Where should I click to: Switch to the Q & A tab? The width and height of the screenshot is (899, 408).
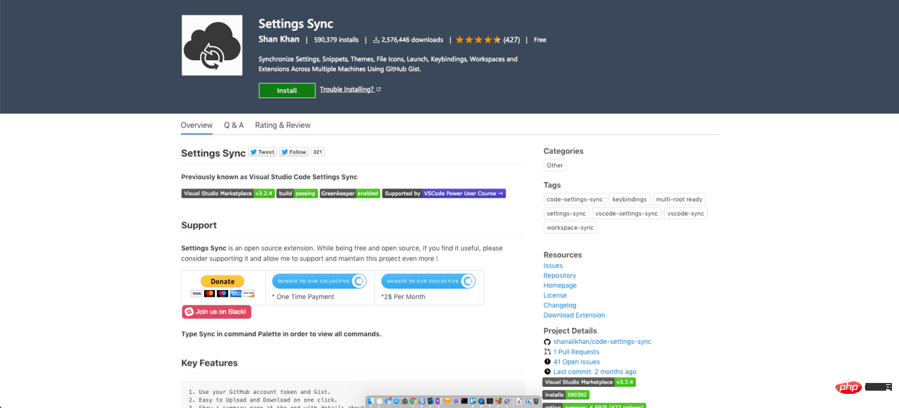(234, 125)
